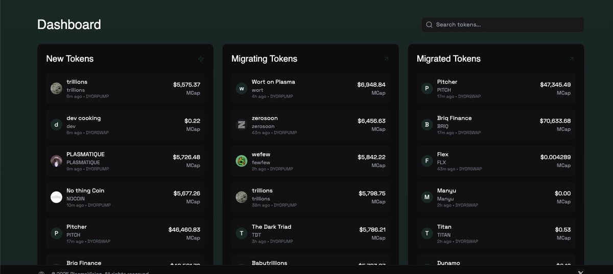613x274 pixels.
Task: Click the TITAN ticker text
Action: point(444,235)
